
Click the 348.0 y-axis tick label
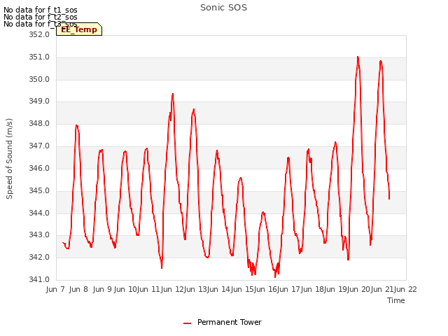tap(39, 123)
